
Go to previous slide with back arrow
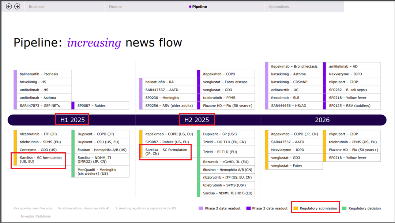coord(9,7)
